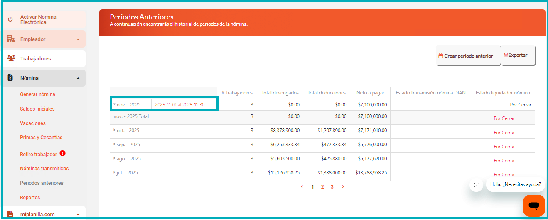This screenshot has height=220, width=548.
Task: Collapse the nov. - 2025 period row
Action: (114, 105)
